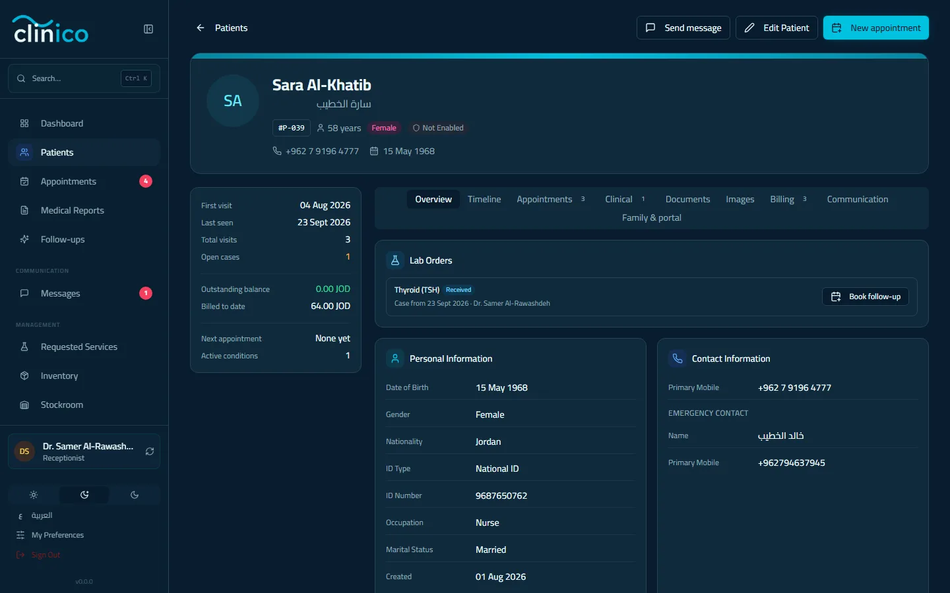This screenshot has width=950, height=593.
Task: Click the Stockroom icon in the sidebar
Action: (x=24, y=405)
